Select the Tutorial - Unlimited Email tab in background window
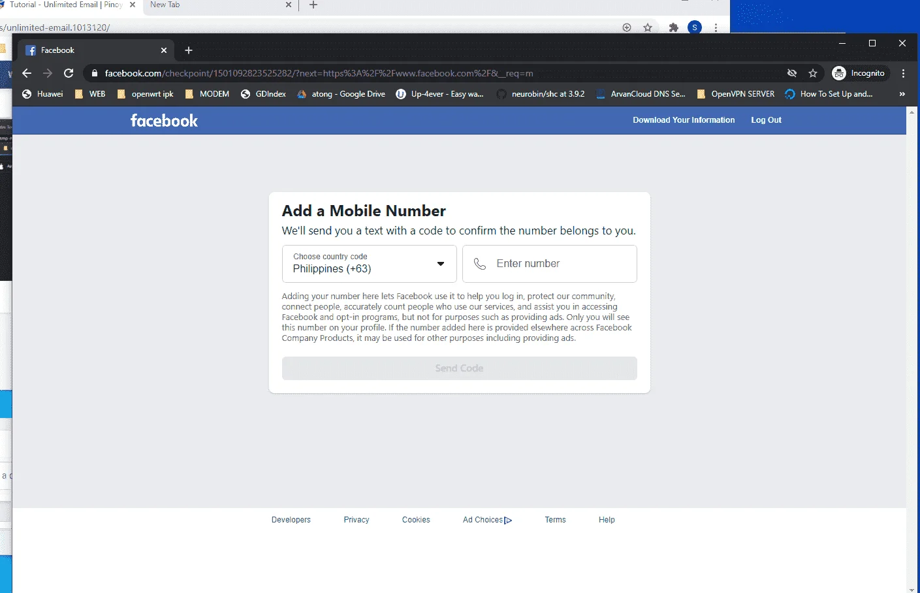The width and height of the screenshot is (920, 593). [70, 5]
